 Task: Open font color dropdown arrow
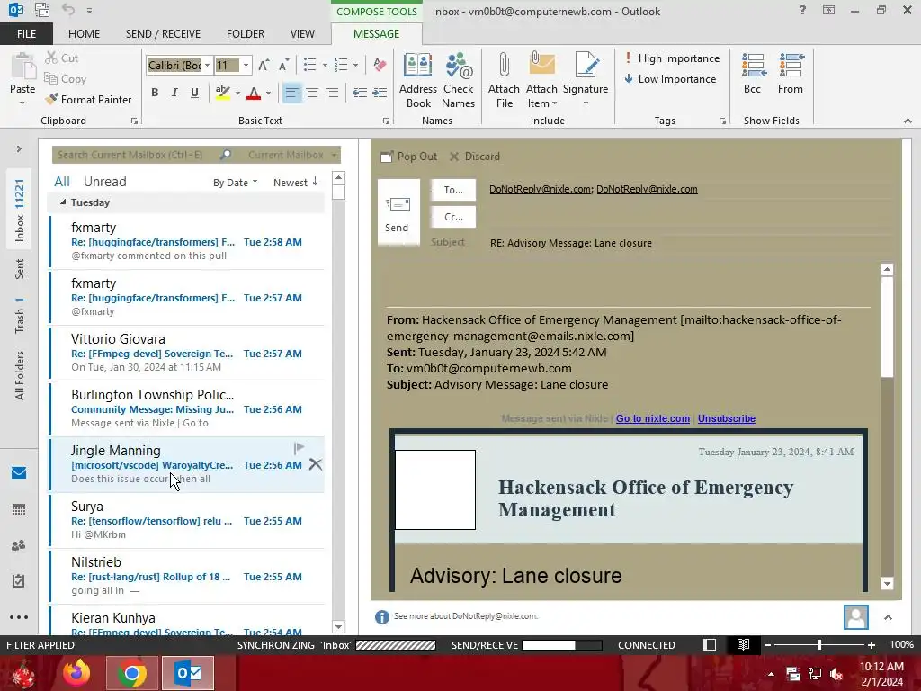tap(268, 93)
